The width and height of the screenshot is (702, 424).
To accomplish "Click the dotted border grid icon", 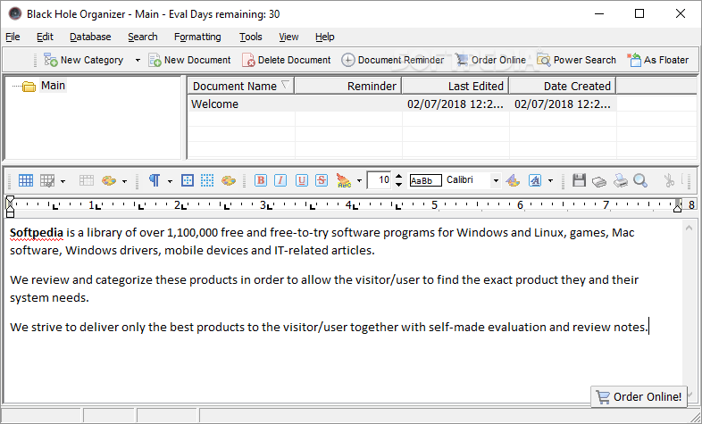I will (207, 180).
